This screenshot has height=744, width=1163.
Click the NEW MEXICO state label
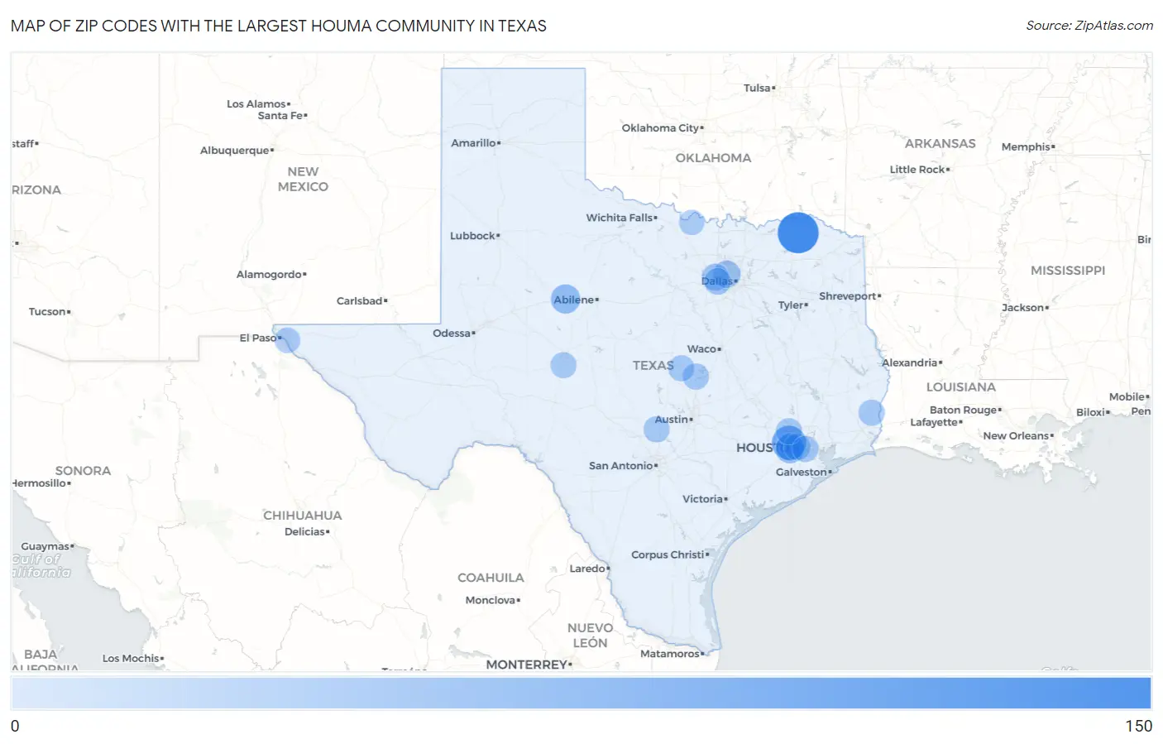[303, 180]
